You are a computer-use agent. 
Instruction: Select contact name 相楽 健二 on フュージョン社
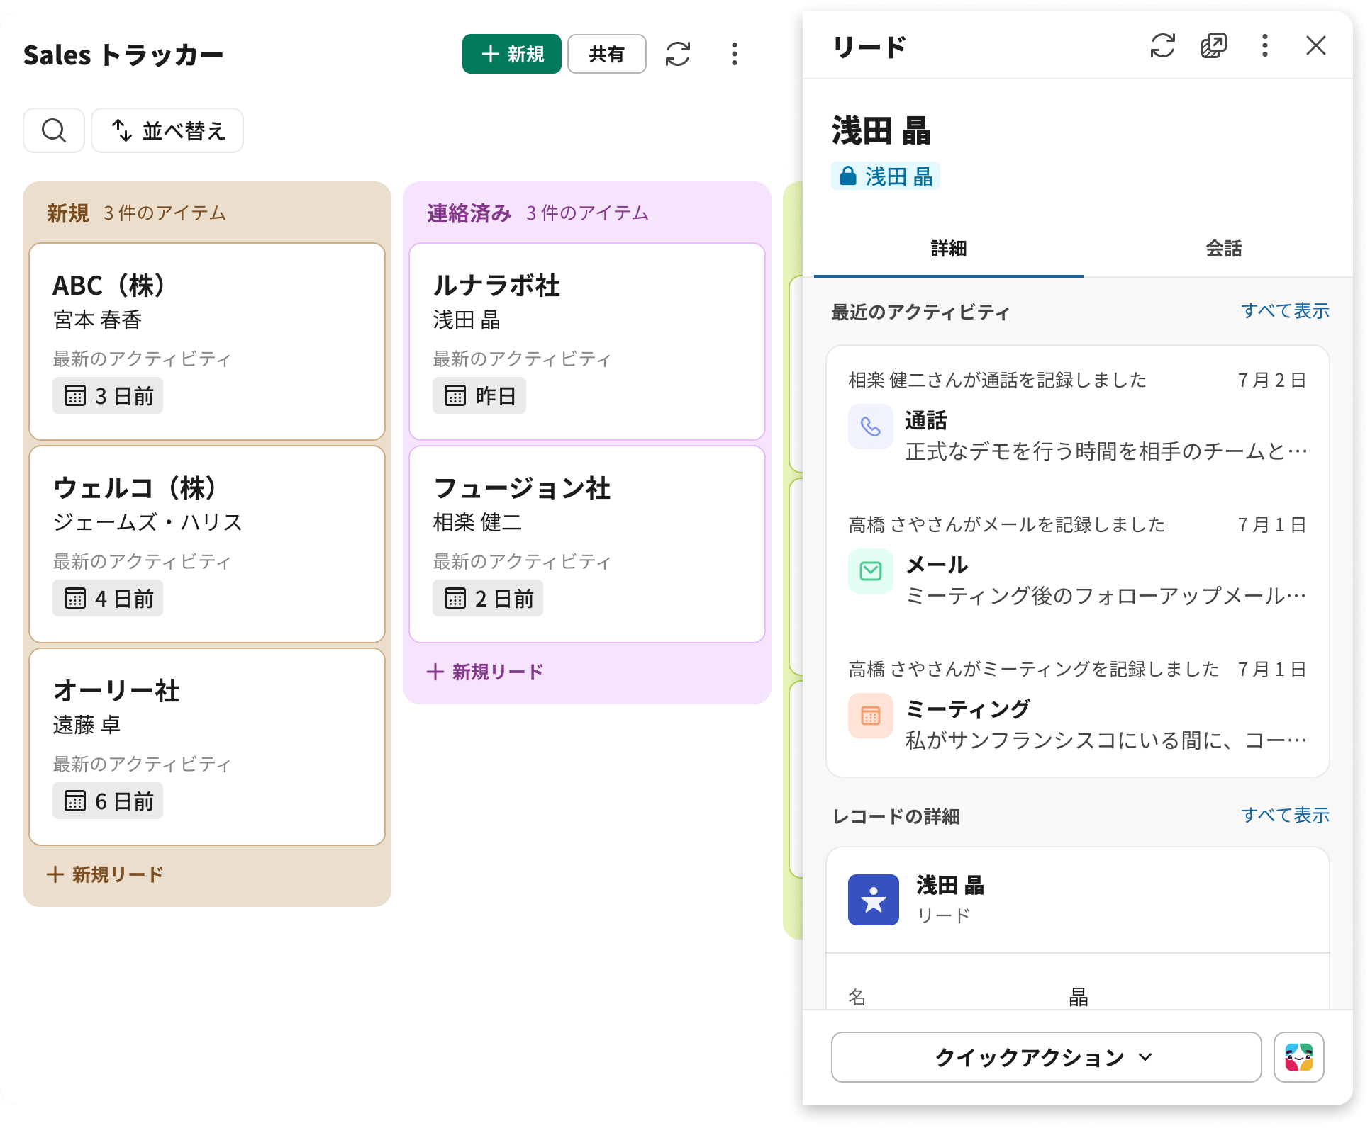point(477,522)
